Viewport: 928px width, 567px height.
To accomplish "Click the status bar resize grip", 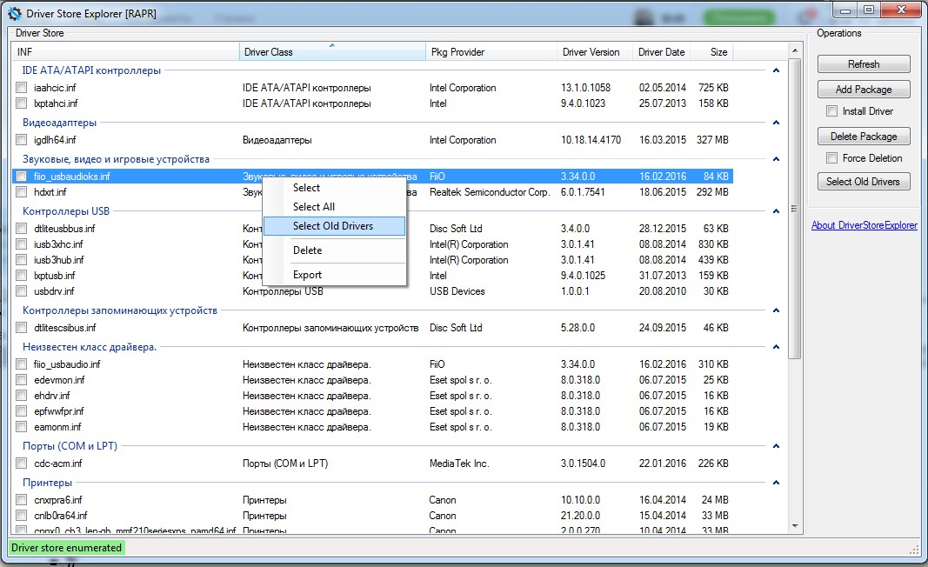I will (x=914, y=550).
